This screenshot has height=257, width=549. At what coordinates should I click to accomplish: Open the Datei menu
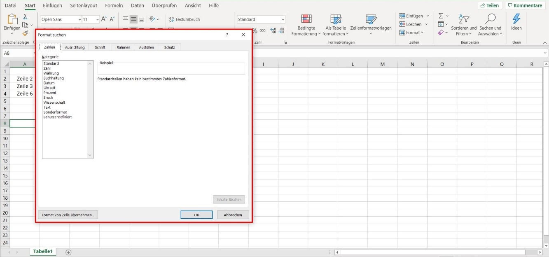tap(11, 5)
